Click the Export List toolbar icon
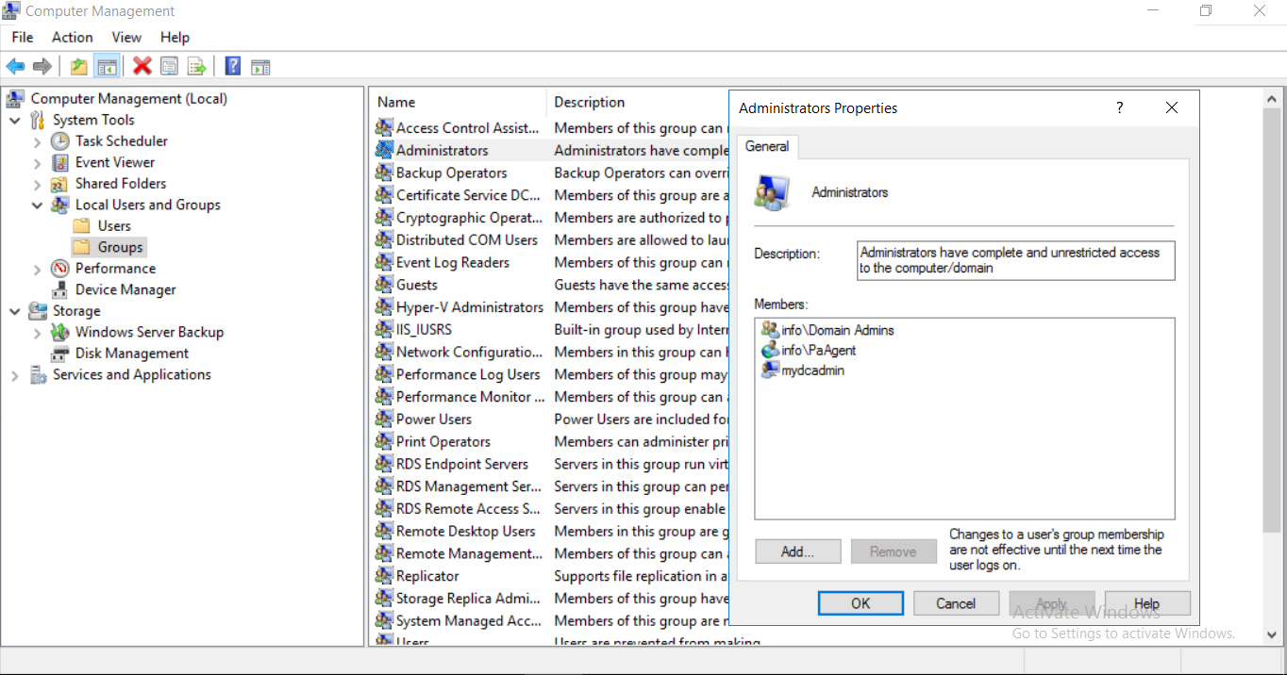The width and height of the screenshot is (1287, 675). pyautogui.click(x=196, y=65)
